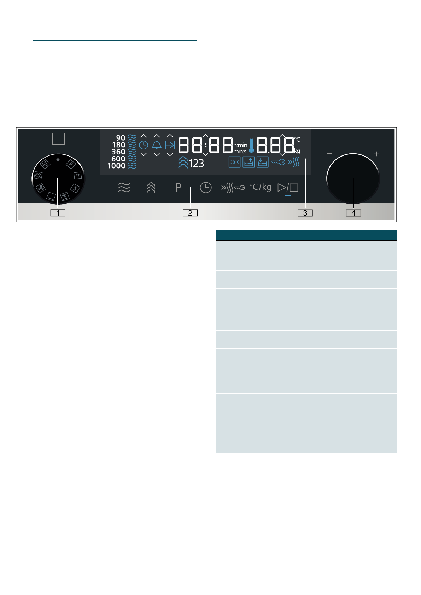Tap the microwave waves touch button

pyautogui.click(x=124, y=187)
